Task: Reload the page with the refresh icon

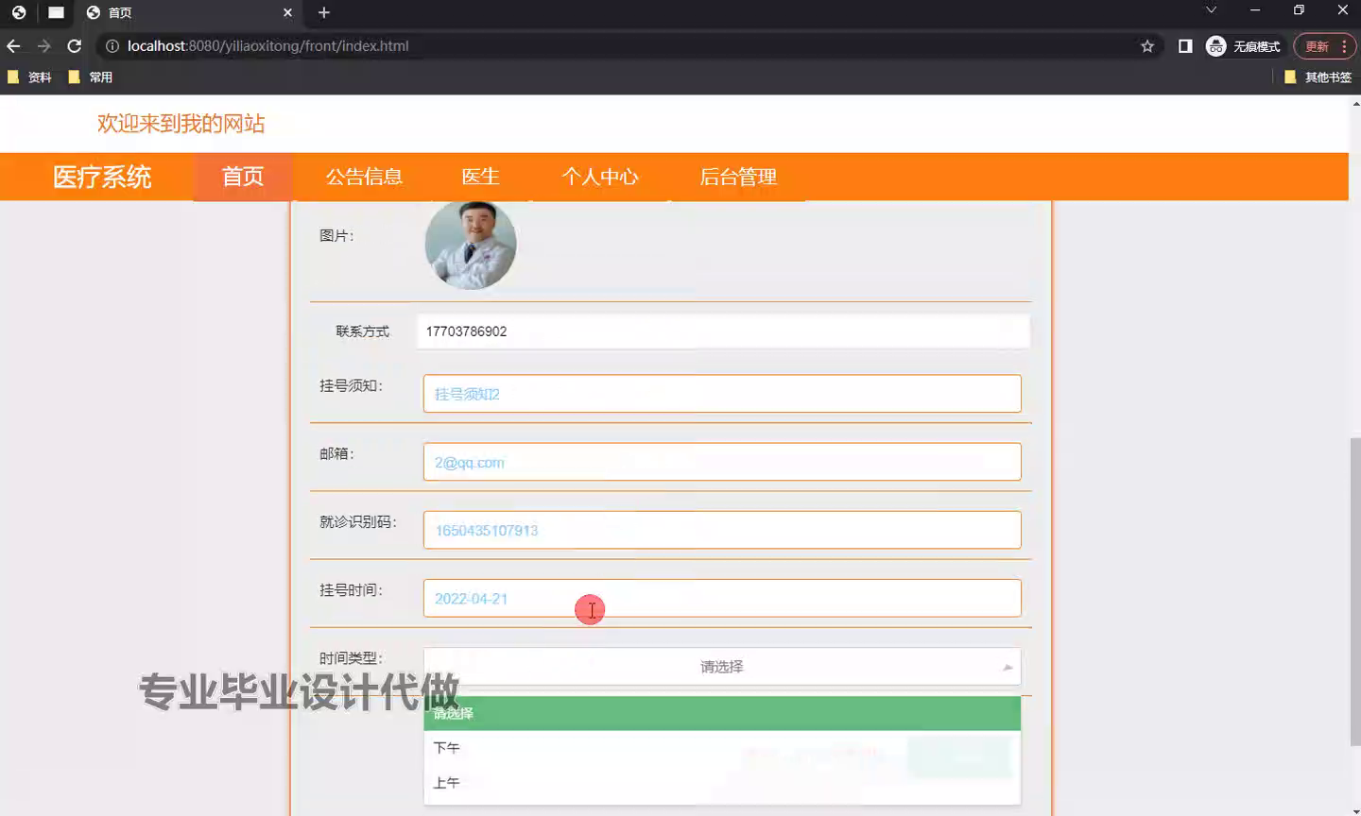Action: (74, 46)
